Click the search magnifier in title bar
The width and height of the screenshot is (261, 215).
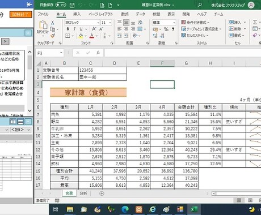200,5
